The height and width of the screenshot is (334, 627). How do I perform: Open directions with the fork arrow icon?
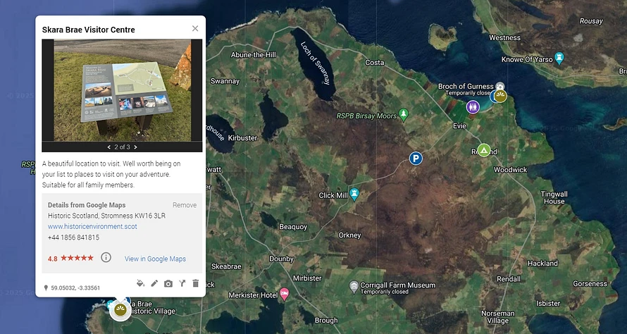(182, 283)
